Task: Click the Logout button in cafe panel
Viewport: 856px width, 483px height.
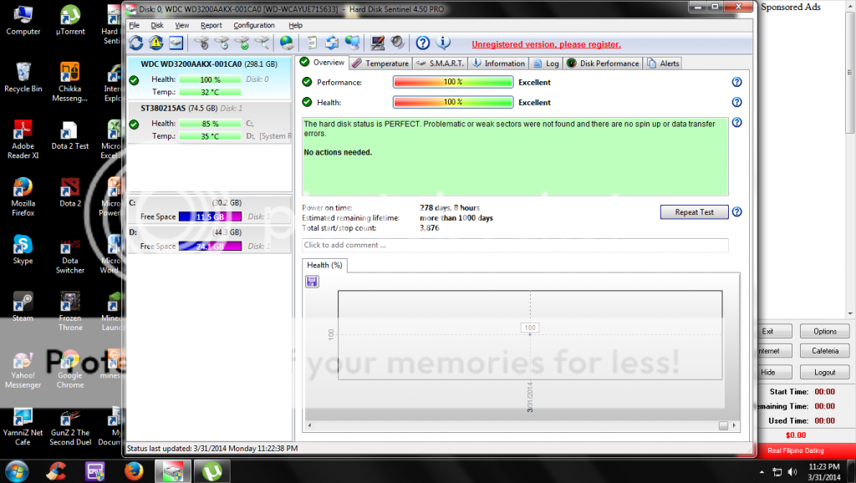Action: [824, 372]
